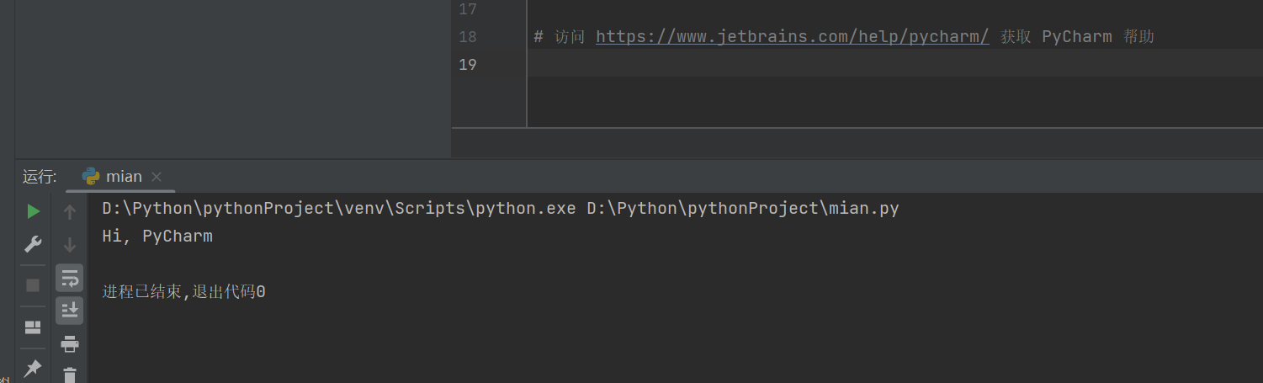Image resolution: width=1263 pixels, height=383 pixels.
Task: Click the stop process square icon
Action: click(x=33, y=285)
